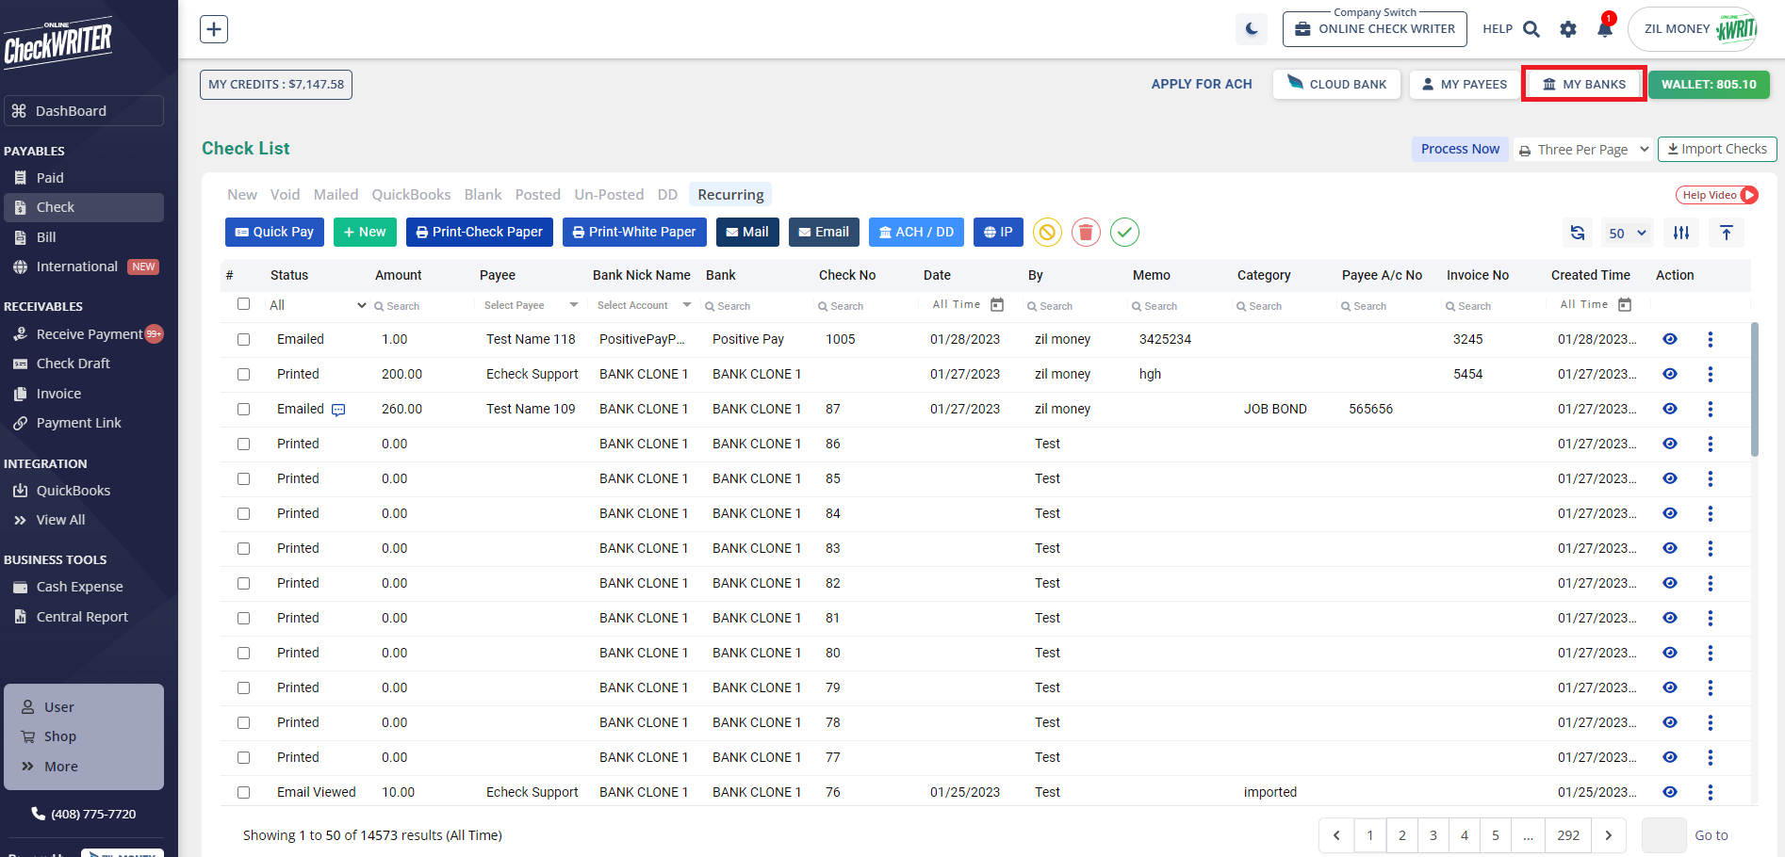
Task: Click the upload export arrow icon
Action: (x=1727, y=233)
